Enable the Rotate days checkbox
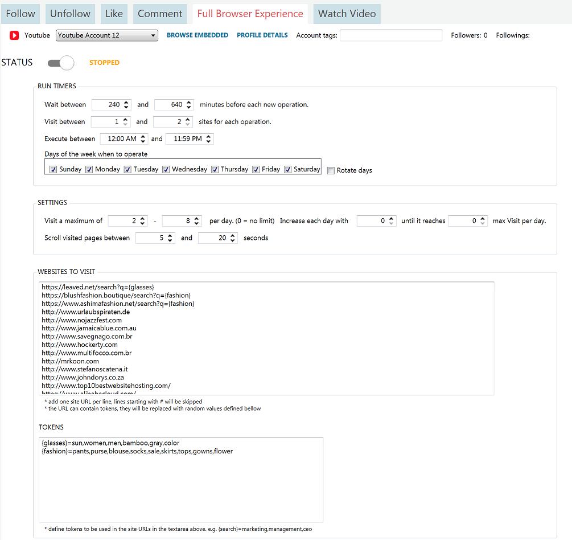The width and height of the screenshot is (572, 540). click(x=331, y=170)
